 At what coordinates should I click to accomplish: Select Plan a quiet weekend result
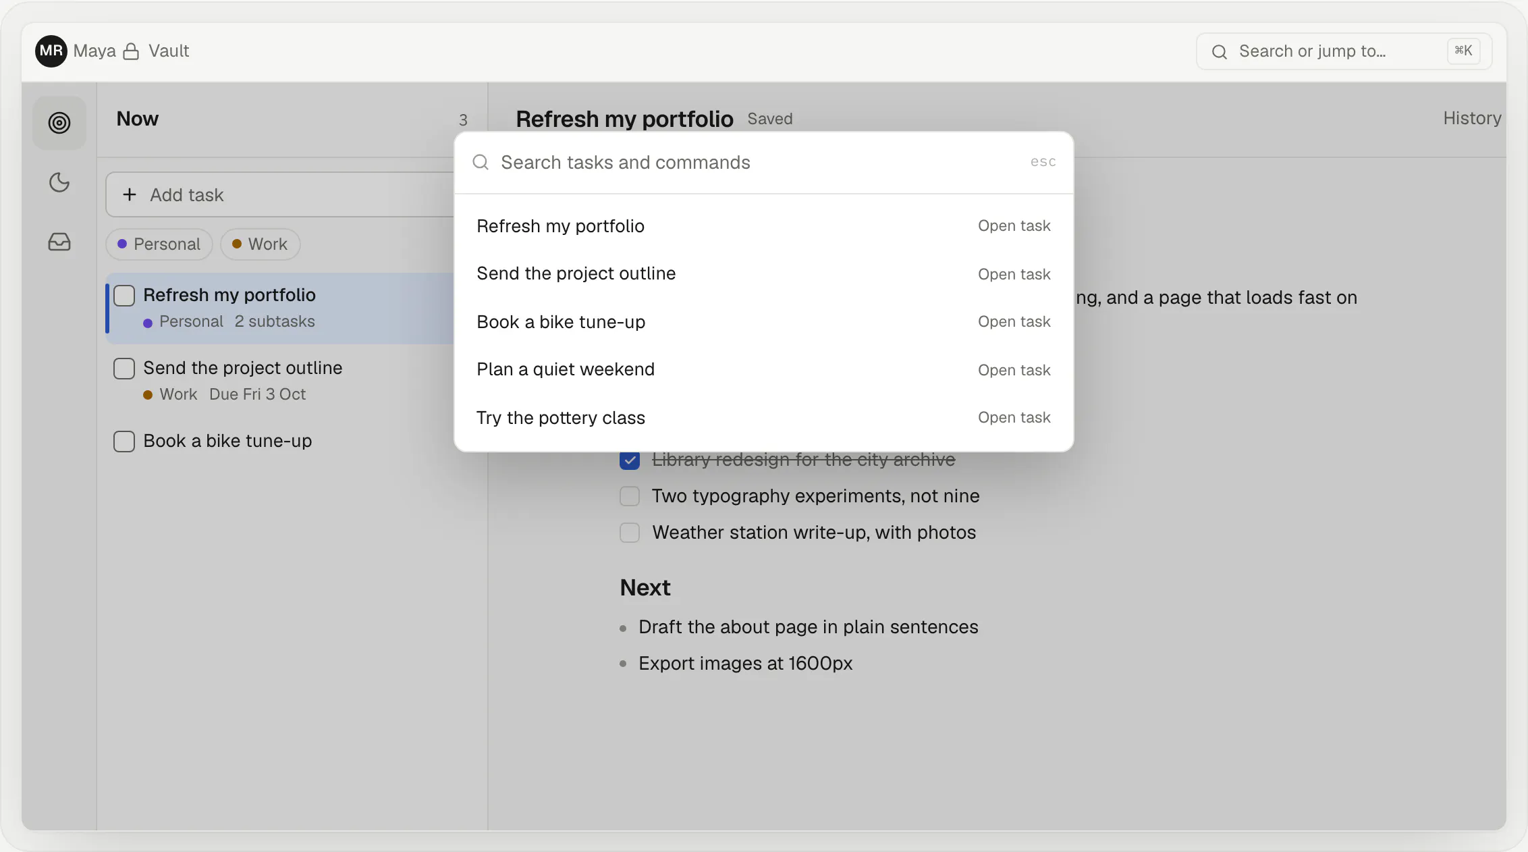pos(763,369)
